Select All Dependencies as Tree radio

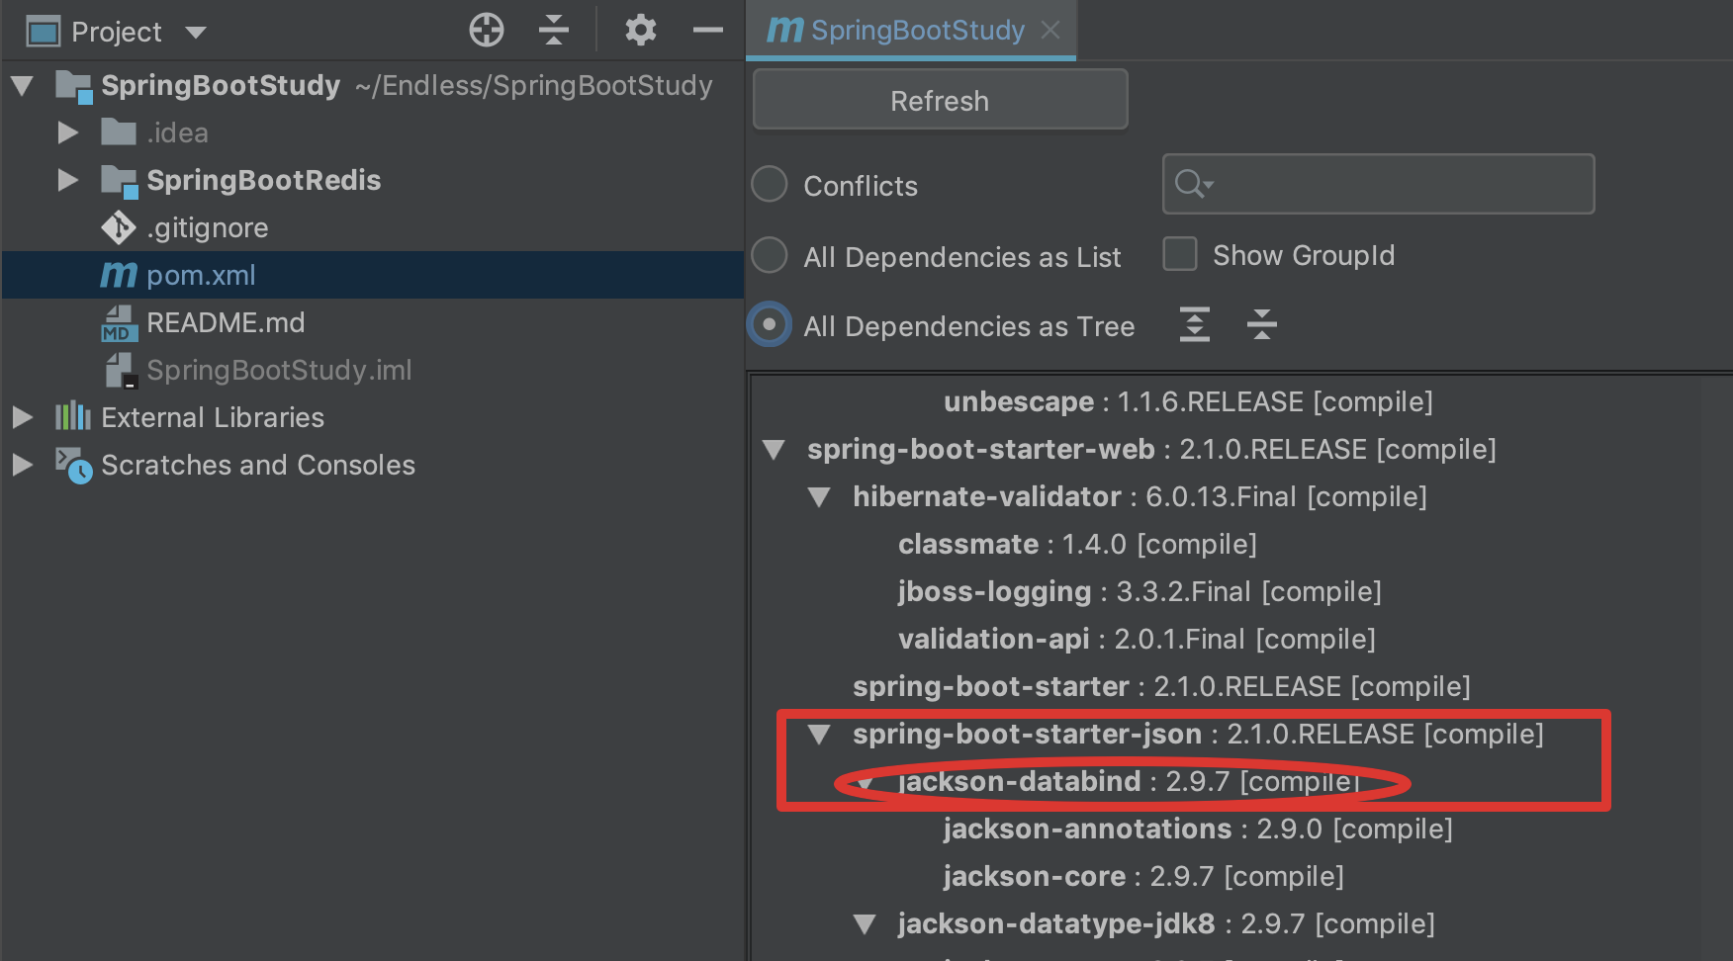(x=770, y=324)
